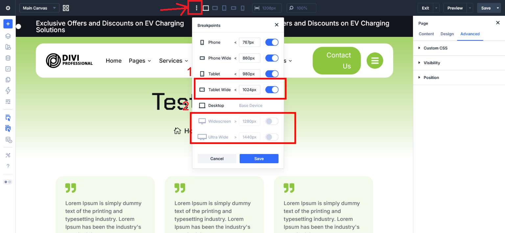Click the DIVI Professional logo
505x233 pixels.
pyautogui.click(x=69, y=61)
